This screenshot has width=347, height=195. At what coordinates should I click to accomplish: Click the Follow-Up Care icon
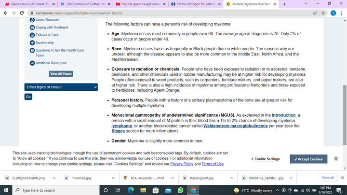click(x=32, y=35)
